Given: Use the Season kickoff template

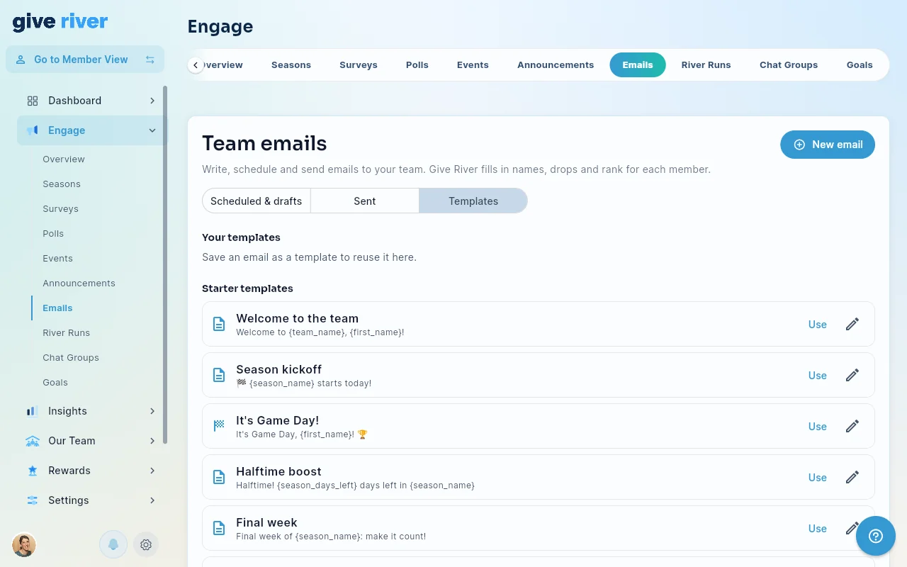Looking at the screenshot, I should pyautogui.click(x=818, y=376).
